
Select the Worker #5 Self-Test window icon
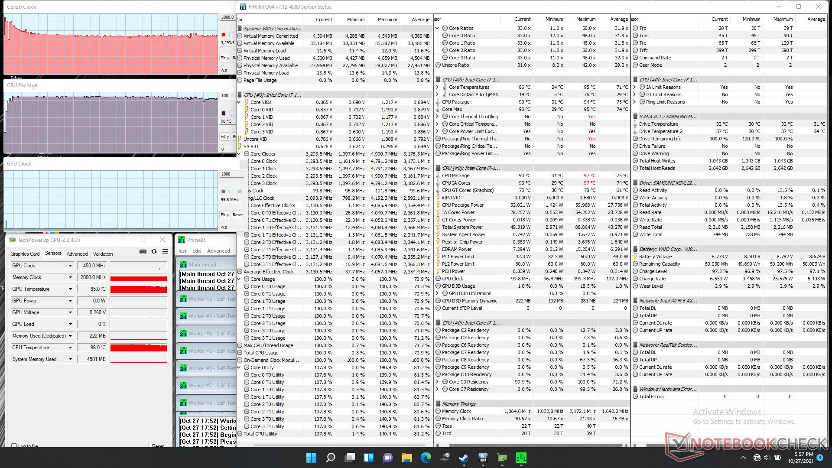183,351
